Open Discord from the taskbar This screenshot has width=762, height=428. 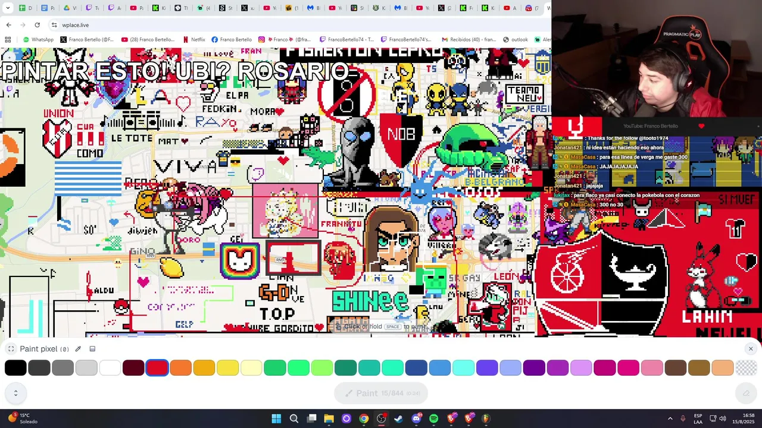tap(416, 418)
